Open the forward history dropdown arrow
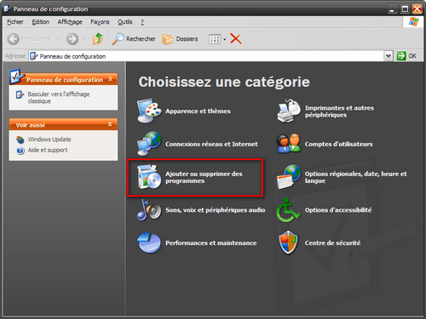426x319 pixels. click(85, 38)
